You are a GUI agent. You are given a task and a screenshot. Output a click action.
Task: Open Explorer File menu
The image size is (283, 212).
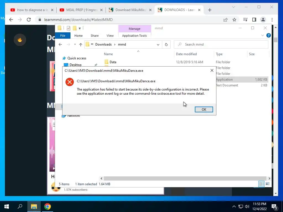tap(63, 36)
